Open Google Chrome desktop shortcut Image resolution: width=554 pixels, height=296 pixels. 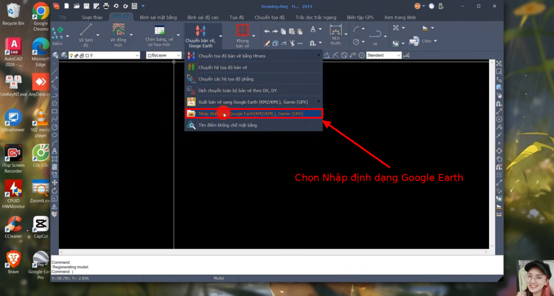point(41,17)
